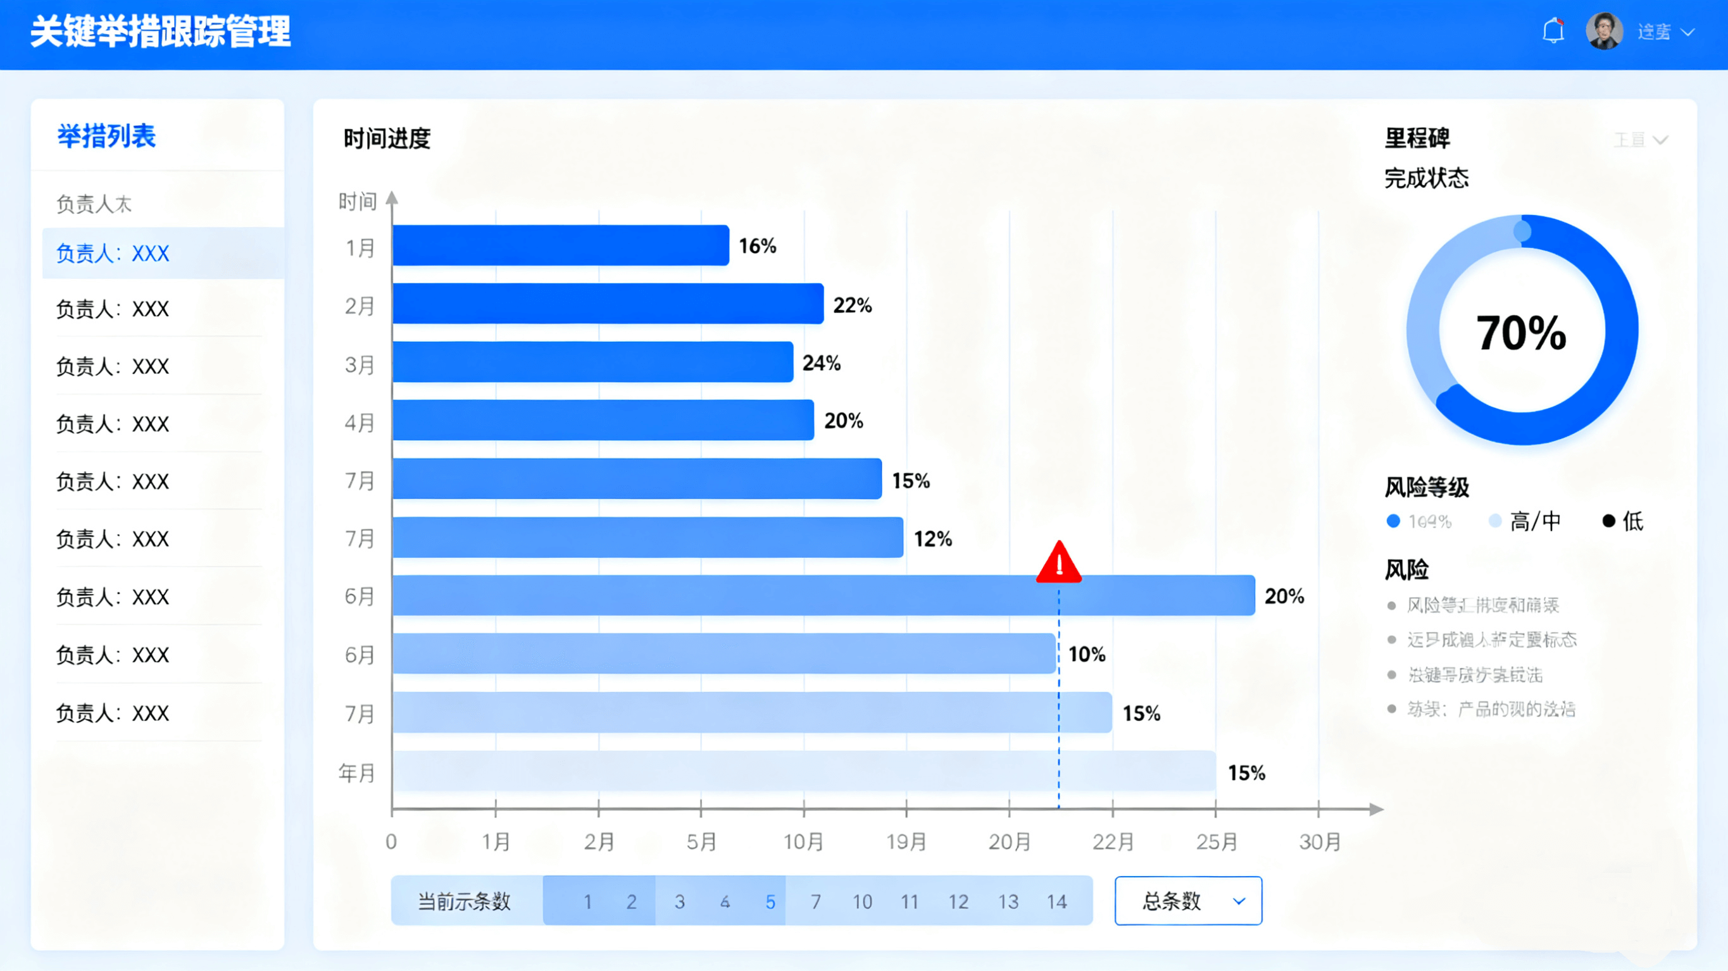Click the 6月 bar labeled 20%

(823, 595)
